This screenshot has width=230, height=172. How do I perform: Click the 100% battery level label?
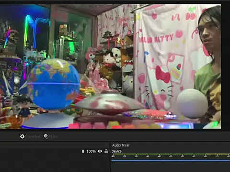91,151
